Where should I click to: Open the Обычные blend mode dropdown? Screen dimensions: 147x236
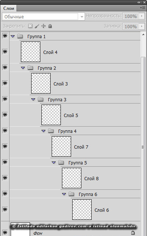coord(44,17)
